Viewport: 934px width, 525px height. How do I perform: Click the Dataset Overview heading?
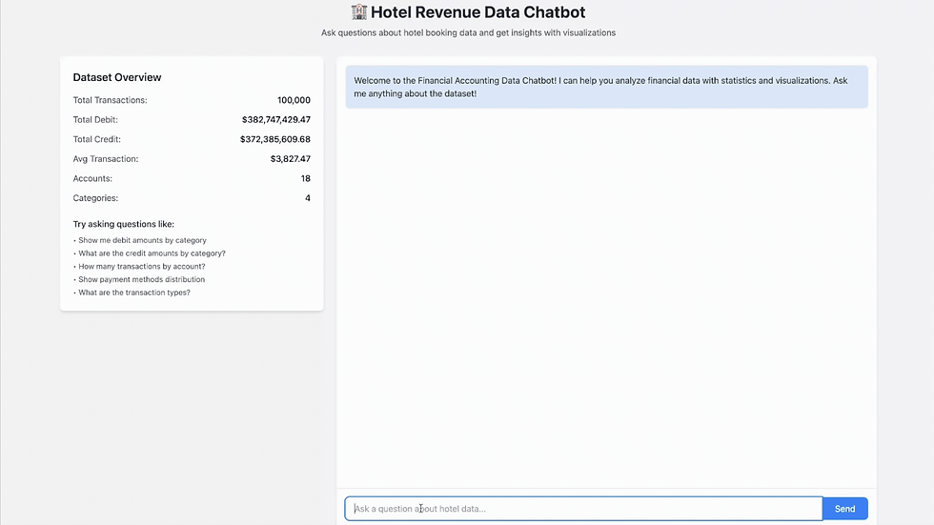point(117,77)
